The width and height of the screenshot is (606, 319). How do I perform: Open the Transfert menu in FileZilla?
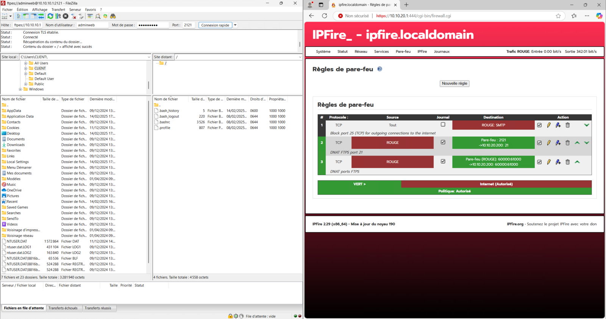tap(58, 9)
